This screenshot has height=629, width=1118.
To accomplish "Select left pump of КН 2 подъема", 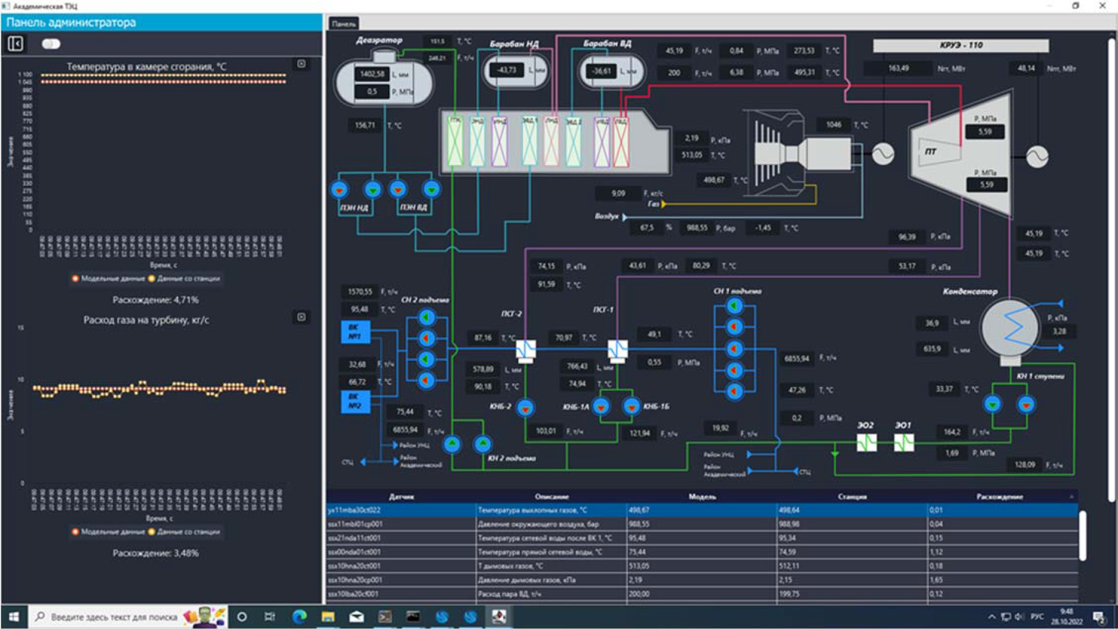I will click(x=453, y=444).
